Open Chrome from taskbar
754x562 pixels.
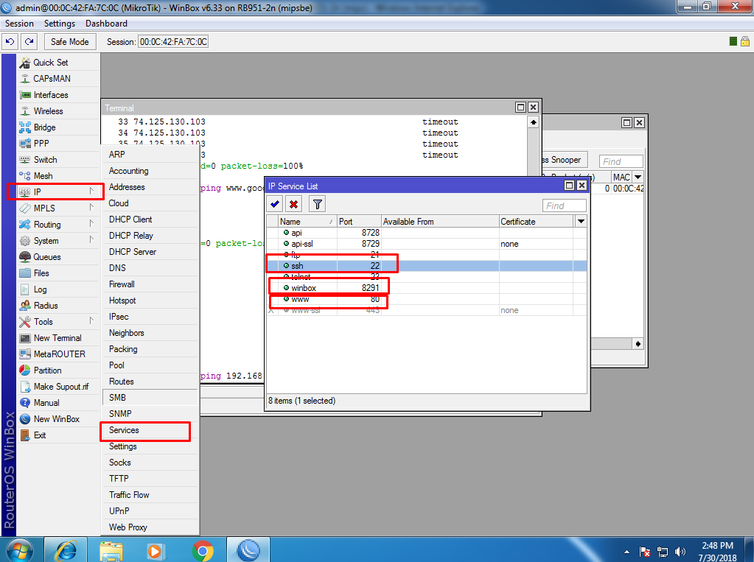tap(203, 550)
